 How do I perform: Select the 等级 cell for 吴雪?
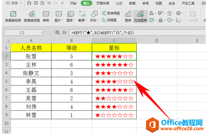click(71, 98)
